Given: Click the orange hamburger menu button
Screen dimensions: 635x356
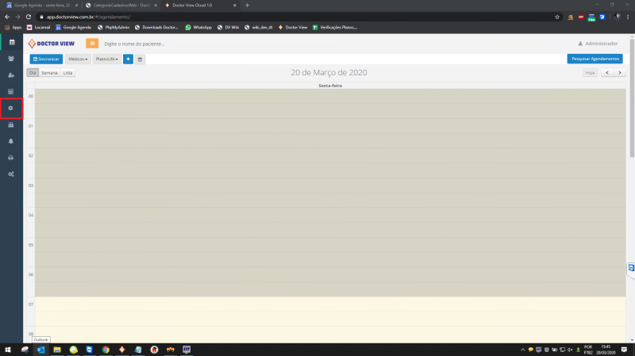Looking at the screenshot, I should point(92,44).
